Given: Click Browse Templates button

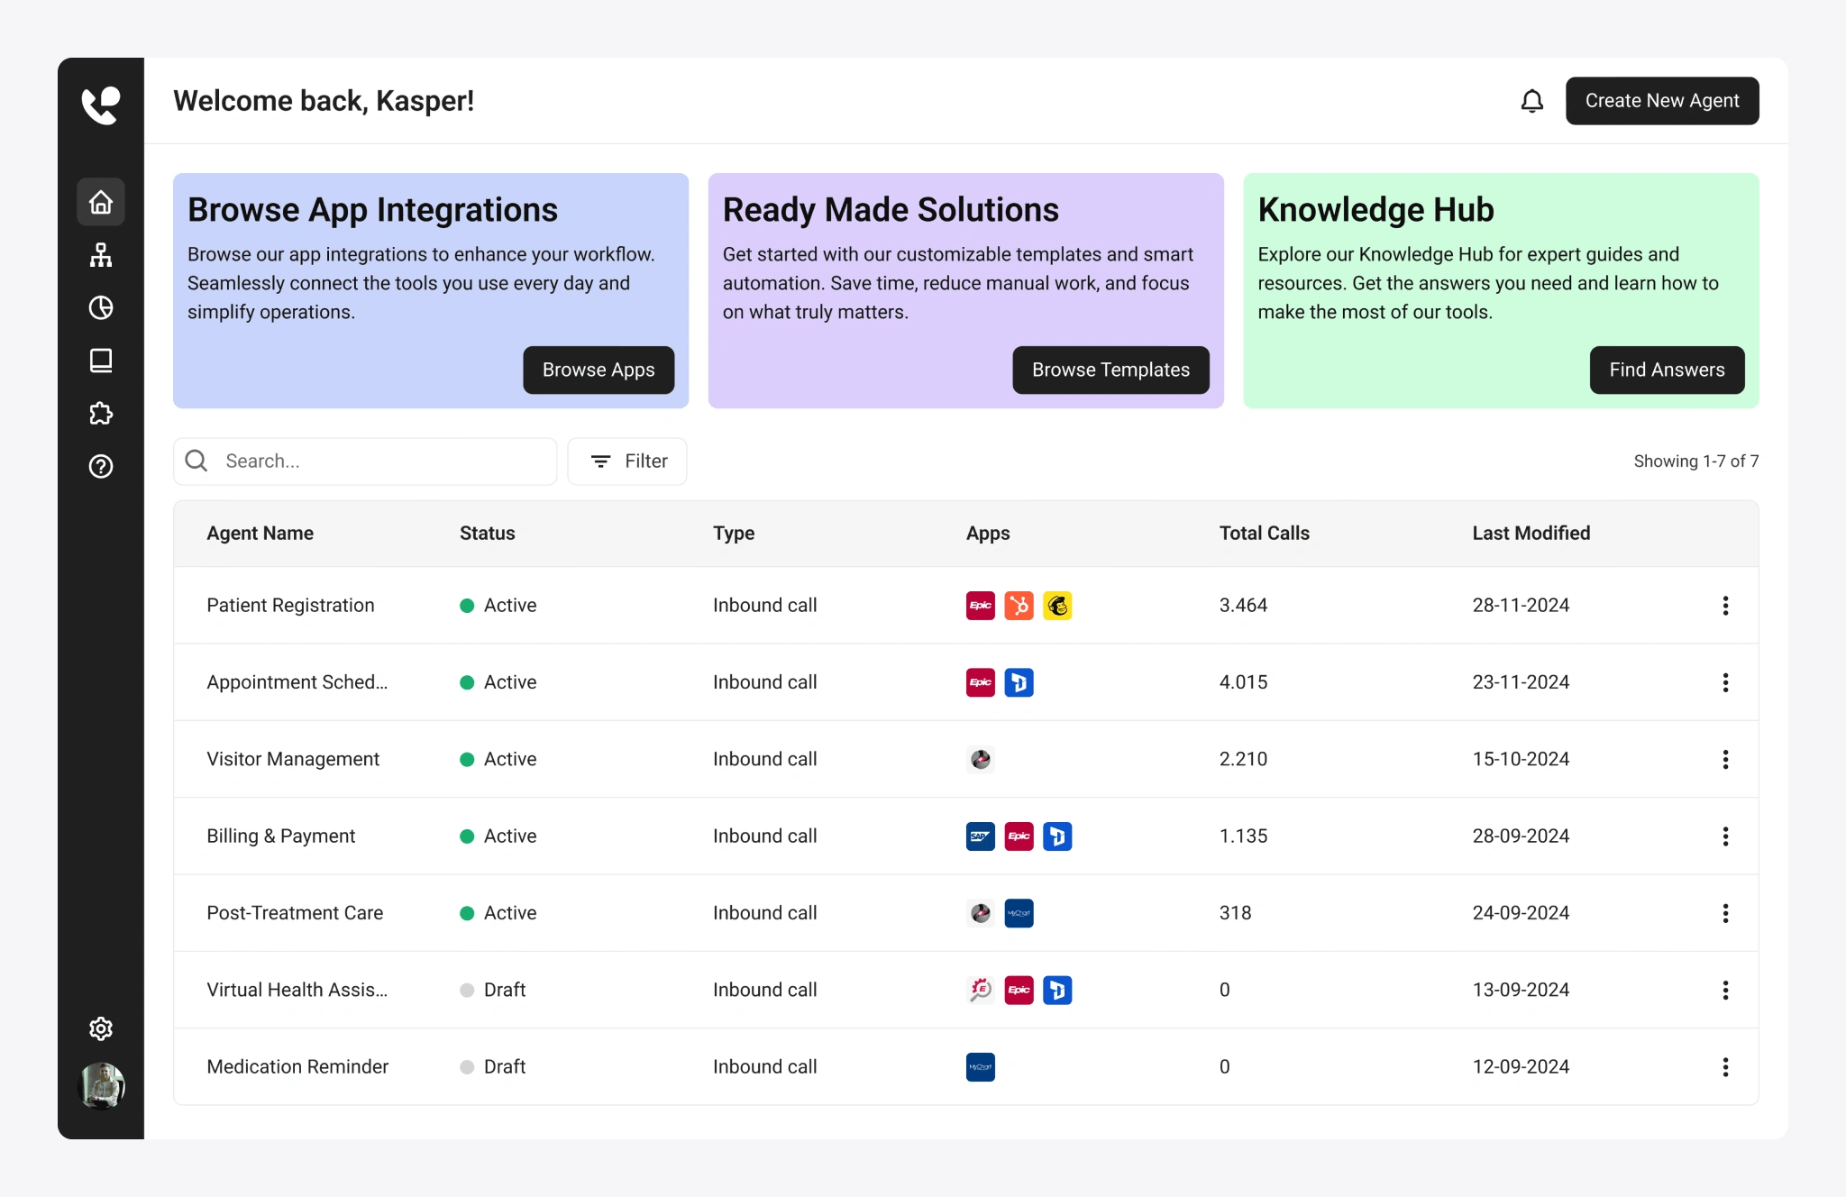Looking at the screenshot, I should tap(1110, 370).
